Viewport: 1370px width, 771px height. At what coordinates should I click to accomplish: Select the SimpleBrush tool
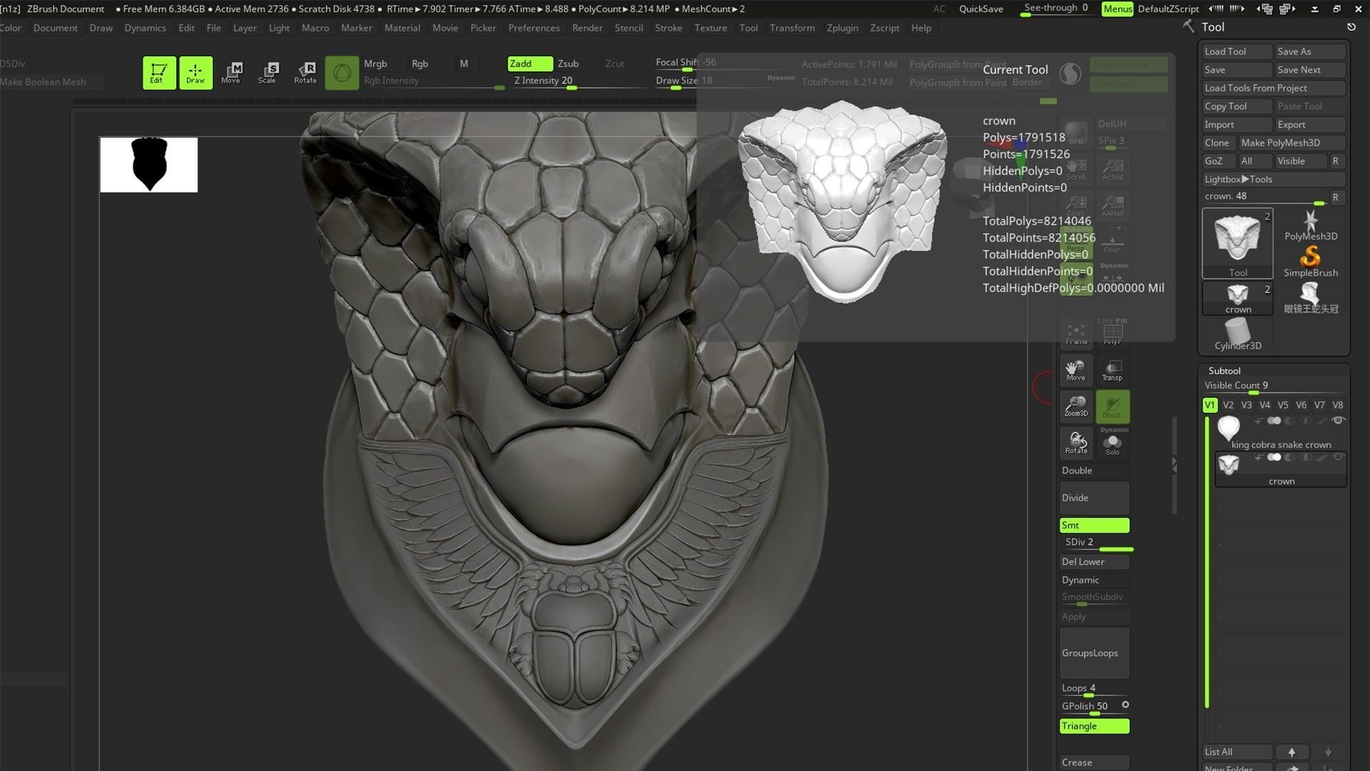coord(1311,261)
